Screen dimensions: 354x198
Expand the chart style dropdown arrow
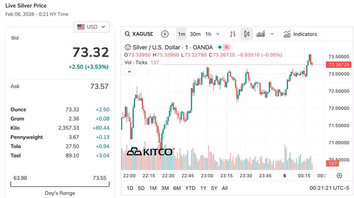click(272, 34)
